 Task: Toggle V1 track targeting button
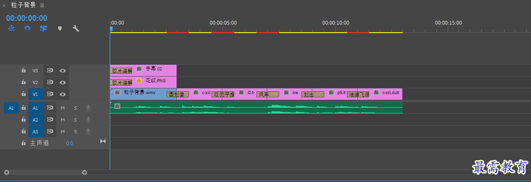35,94
